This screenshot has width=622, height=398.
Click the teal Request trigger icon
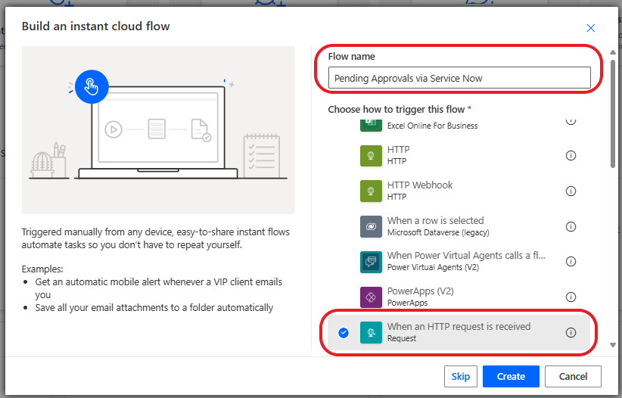371,332
